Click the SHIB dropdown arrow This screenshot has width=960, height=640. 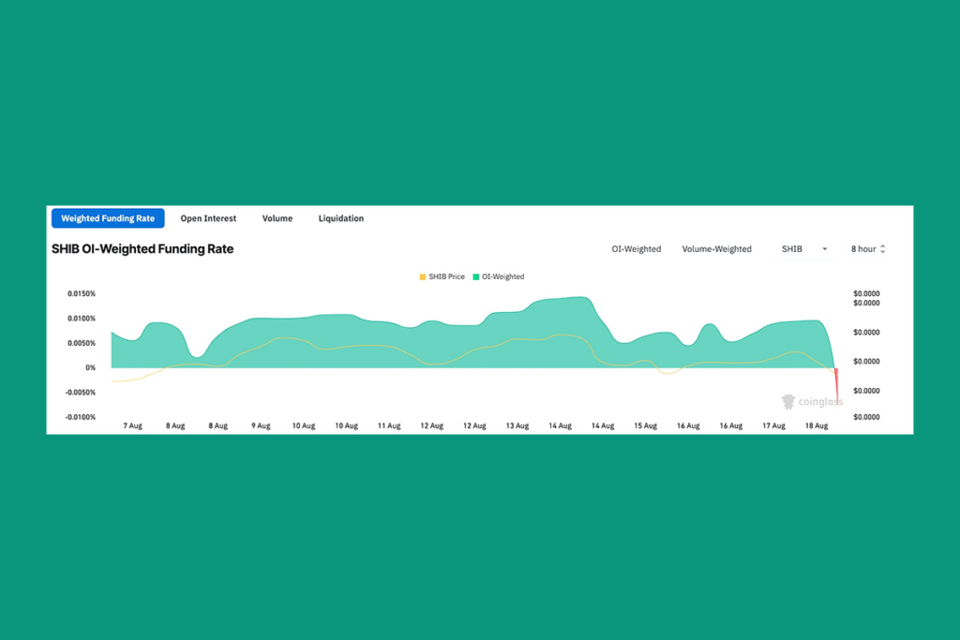825,249
